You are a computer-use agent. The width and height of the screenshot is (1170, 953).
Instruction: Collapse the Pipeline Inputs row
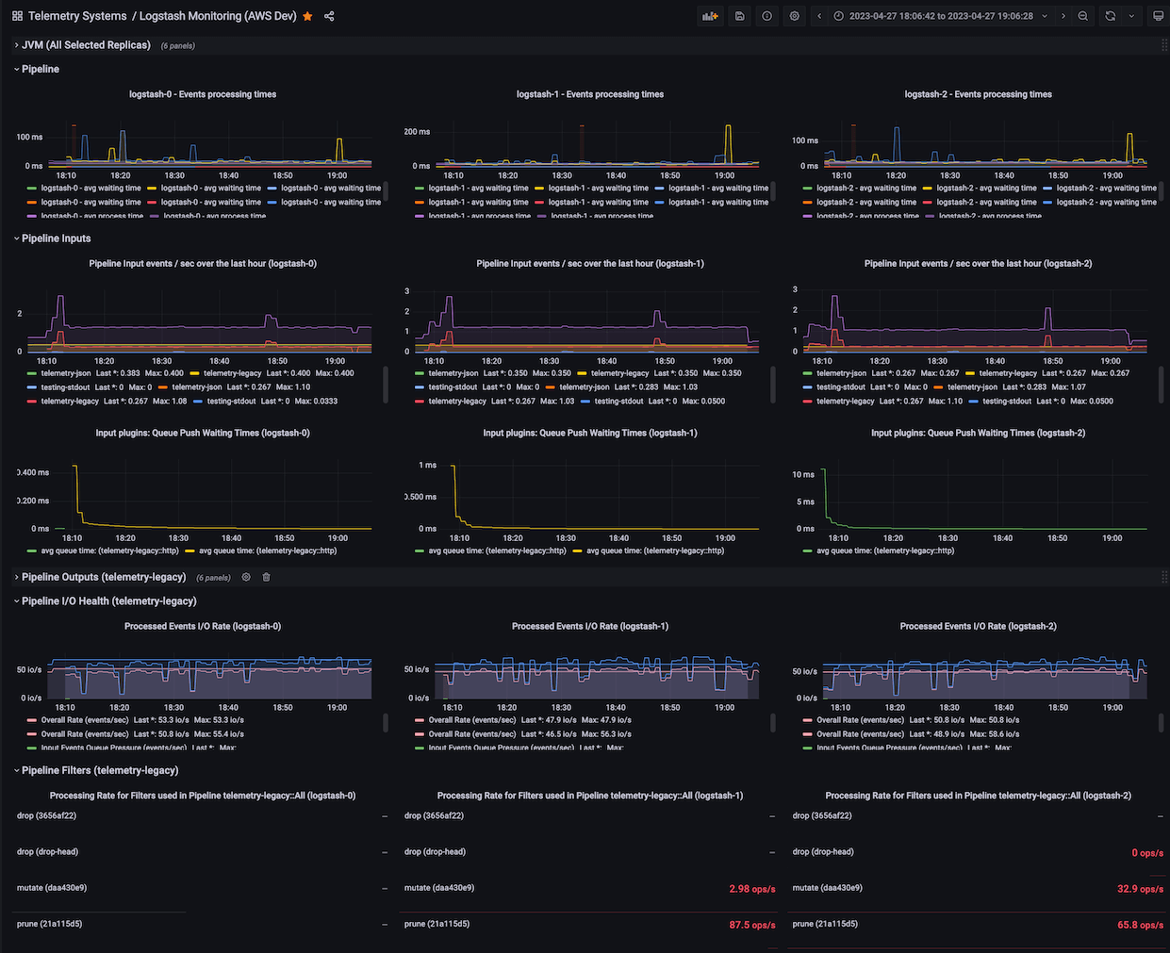click(54, 238)
